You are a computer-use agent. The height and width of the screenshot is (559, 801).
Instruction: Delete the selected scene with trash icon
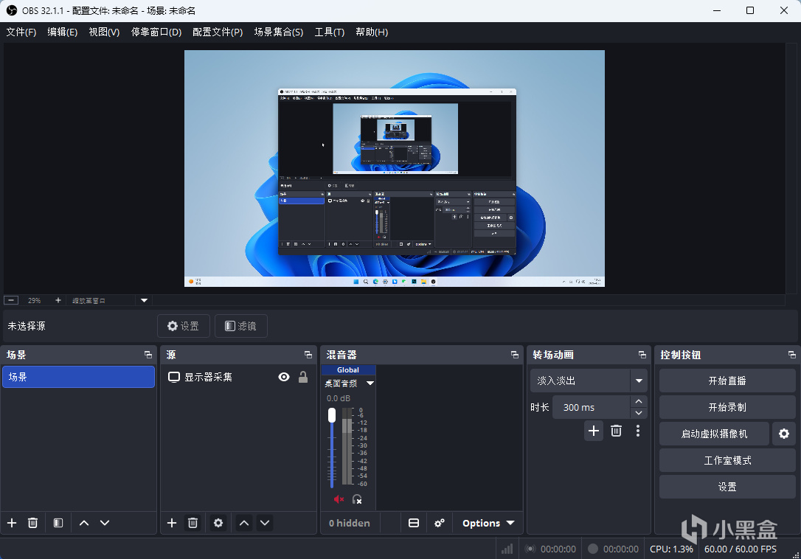pyautogui.click(x=32, y=523)
